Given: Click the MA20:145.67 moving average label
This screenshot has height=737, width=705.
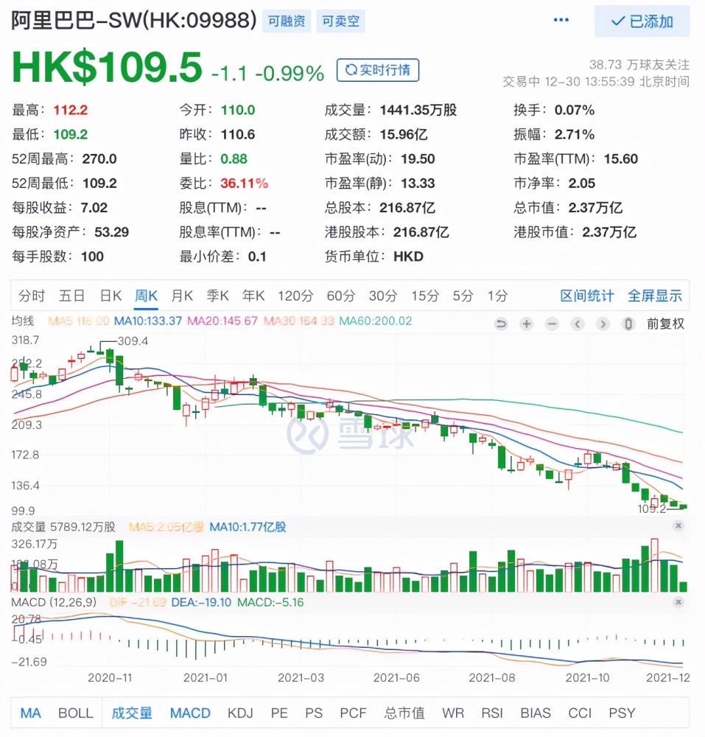Looking at the screenshot, I should [222, 321].
